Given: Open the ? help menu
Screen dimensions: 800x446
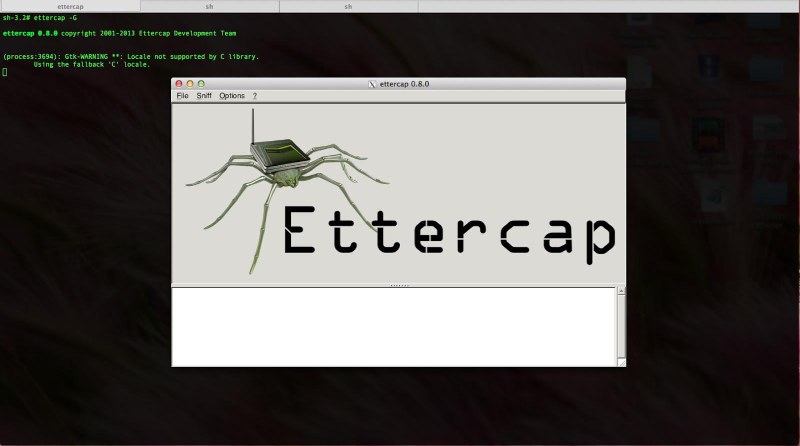Looking at the screenshot, I should [x=254, y=96].
